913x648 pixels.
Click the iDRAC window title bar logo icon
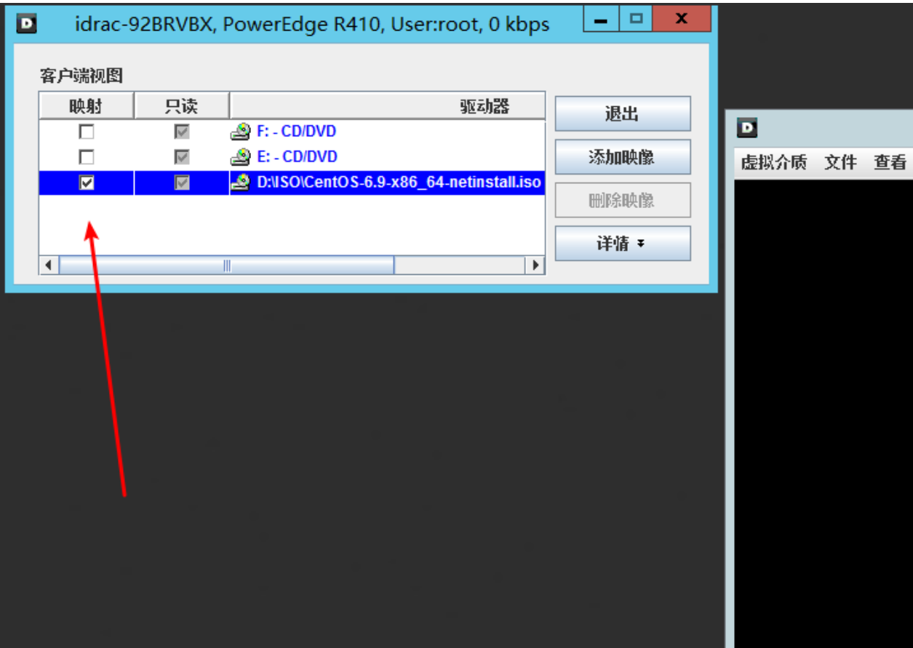pos(26,24)
